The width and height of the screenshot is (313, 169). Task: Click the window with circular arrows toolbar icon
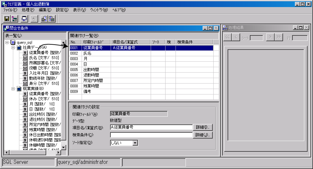[x=25, y=19]
